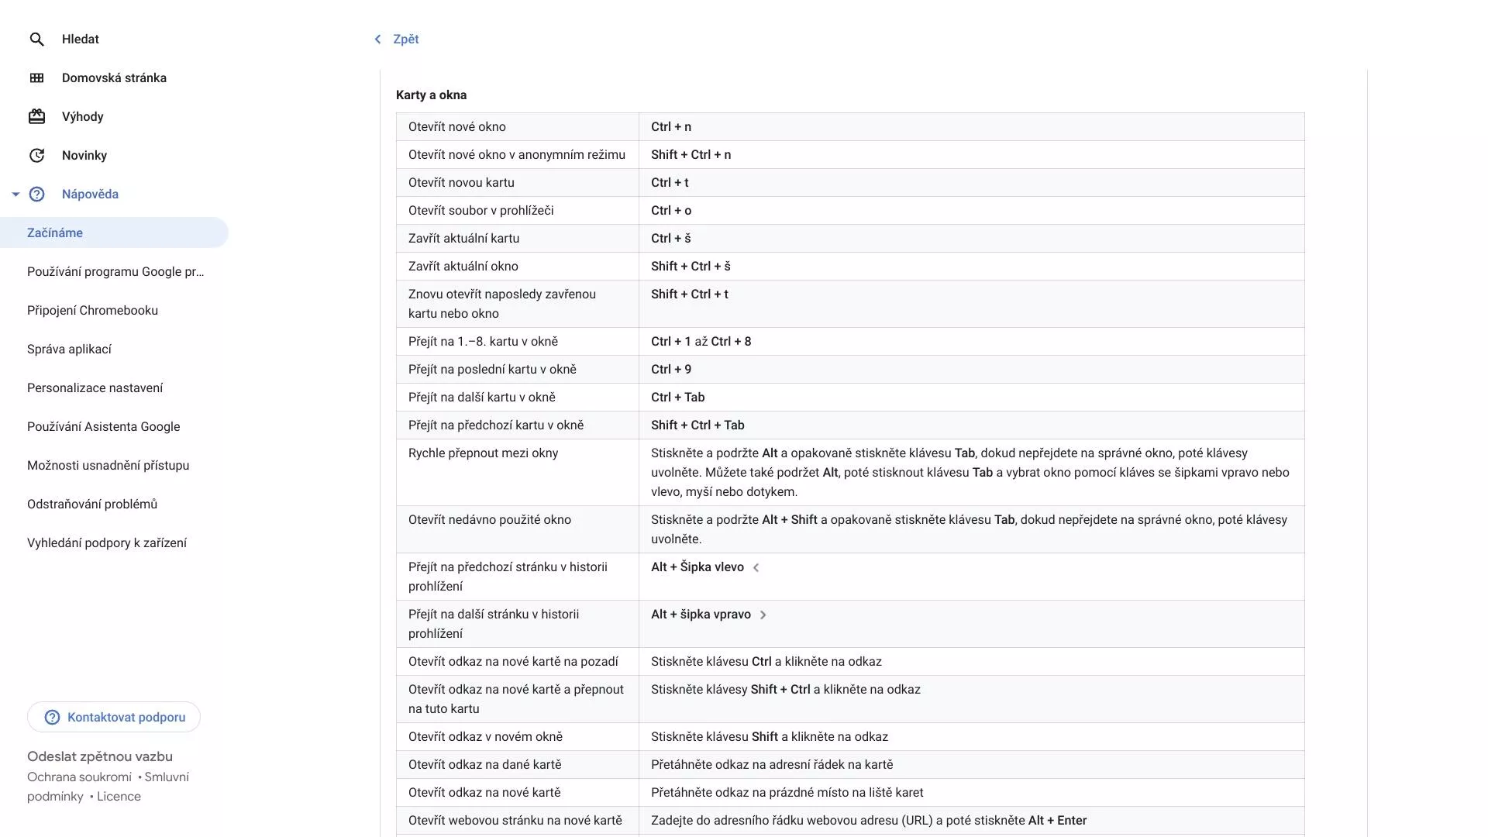This screenshot has width=1488, height=837.
Task: Open Hledat in sidebar
Action: 81,39
